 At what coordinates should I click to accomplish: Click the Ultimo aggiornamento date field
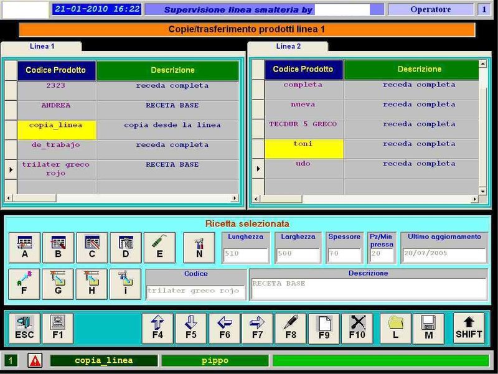[444, 255]
